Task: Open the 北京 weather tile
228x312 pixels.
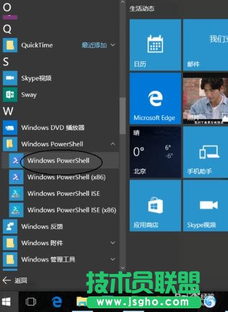Action: pos(155,152)
